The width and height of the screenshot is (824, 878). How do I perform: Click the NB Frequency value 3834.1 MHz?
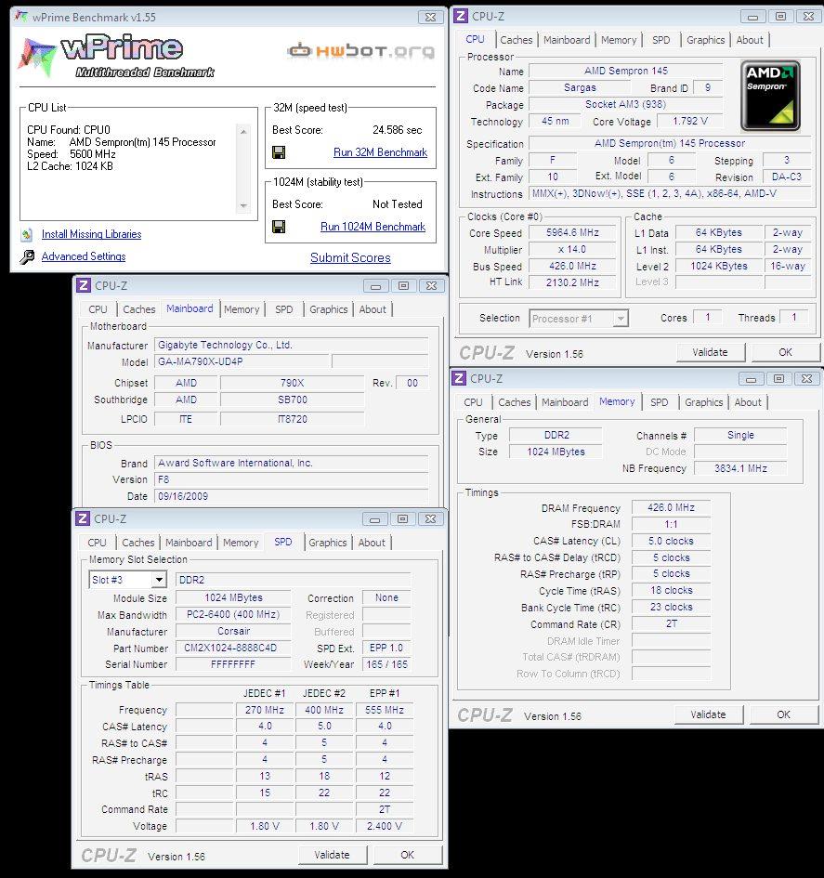pos(740,468)
